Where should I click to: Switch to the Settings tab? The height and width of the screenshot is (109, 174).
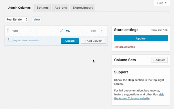43,8
